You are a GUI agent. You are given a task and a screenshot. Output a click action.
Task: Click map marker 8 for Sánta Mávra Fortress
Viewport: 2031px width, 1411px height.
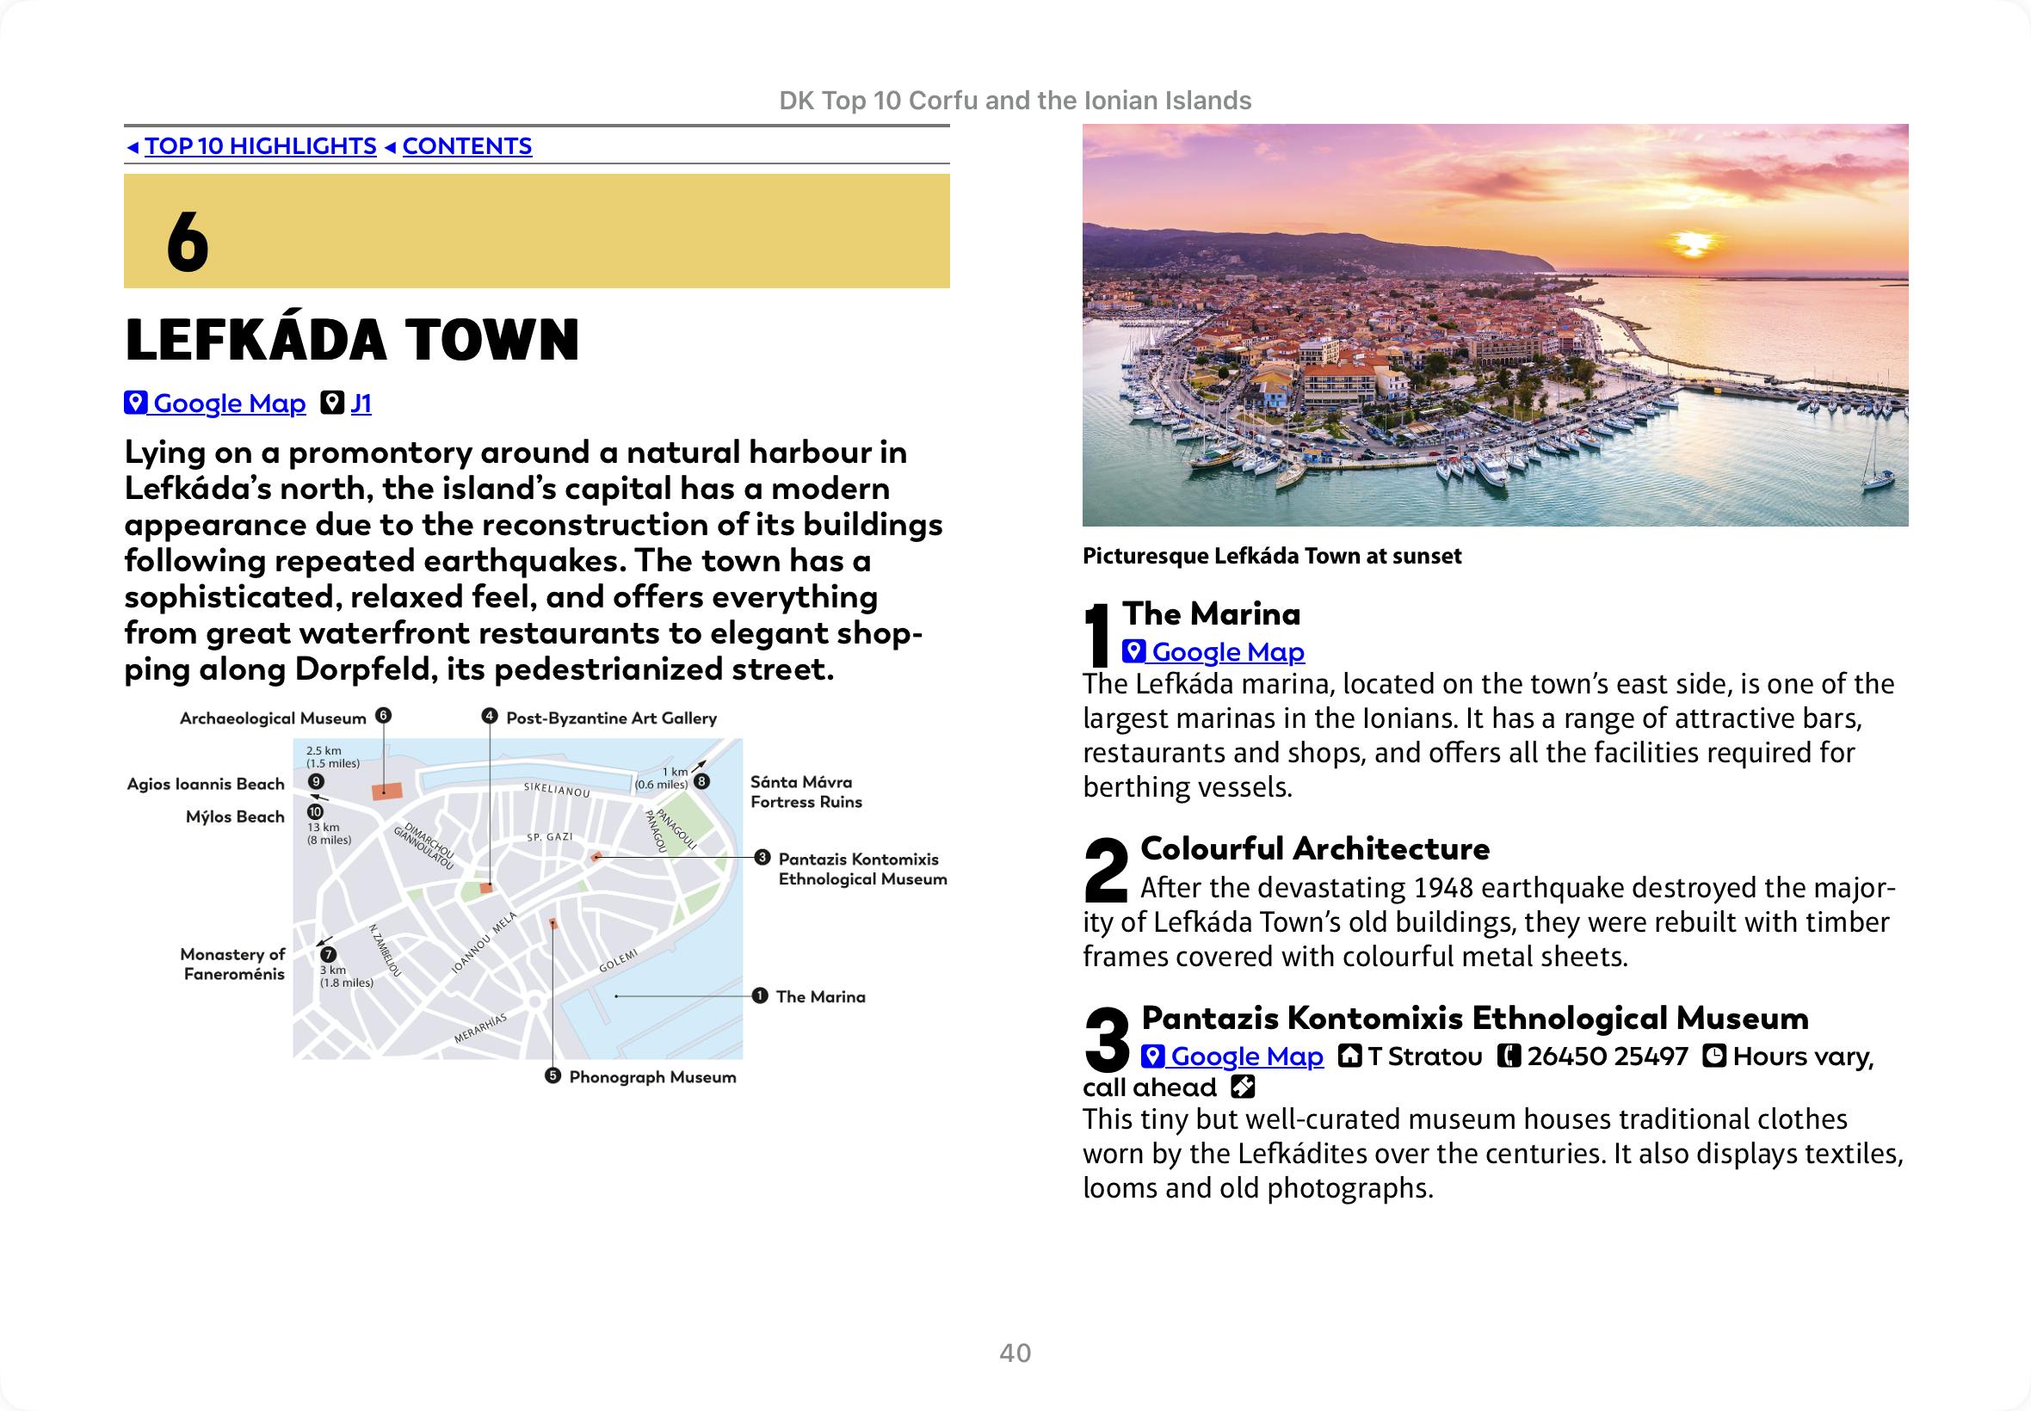click(701, 781)
